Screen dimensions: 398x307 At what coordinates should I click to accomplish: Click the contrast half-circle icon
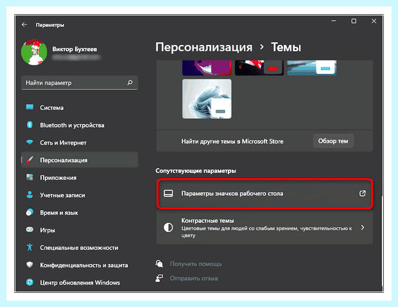168,227
